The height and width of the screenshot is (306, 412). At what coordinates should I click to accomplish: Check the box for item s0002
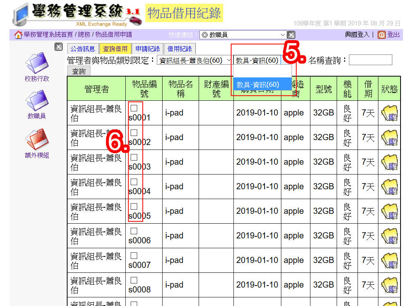pyautogui.click(x=134, y=133)
